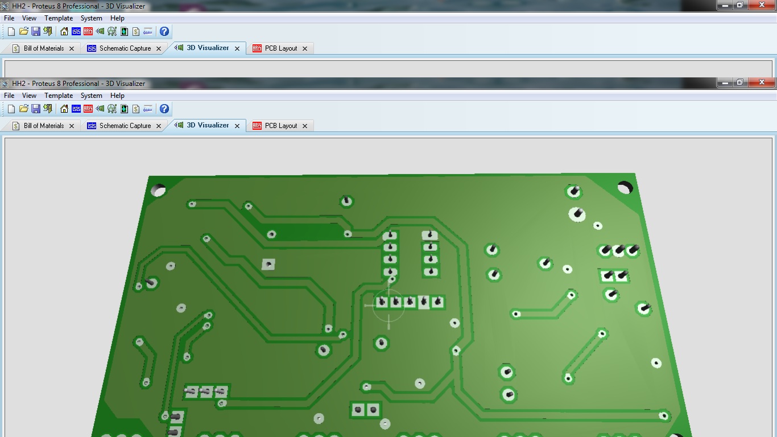777x437 pixels.
Task: Open the File menu in front window
Action: 9,96
